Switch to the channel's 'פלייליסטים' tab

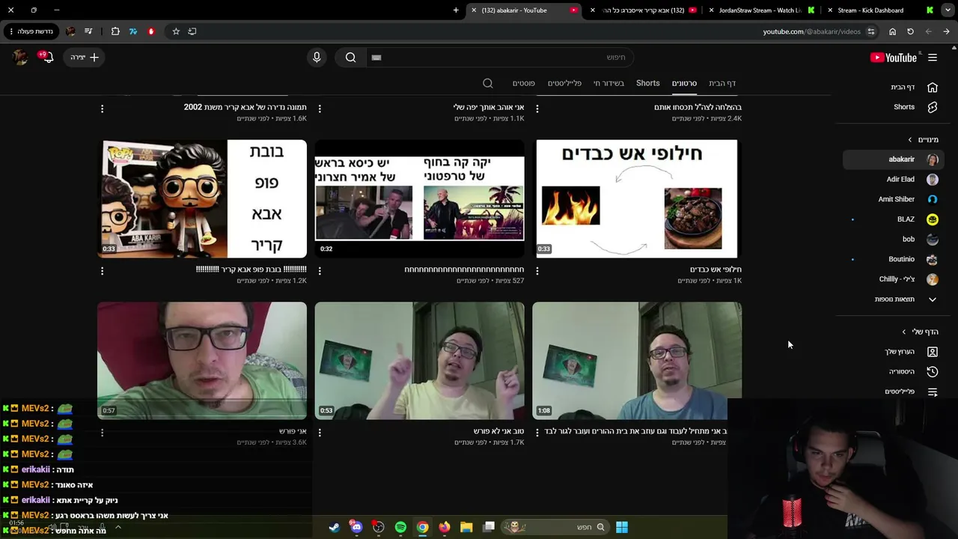tap(564, 83)
